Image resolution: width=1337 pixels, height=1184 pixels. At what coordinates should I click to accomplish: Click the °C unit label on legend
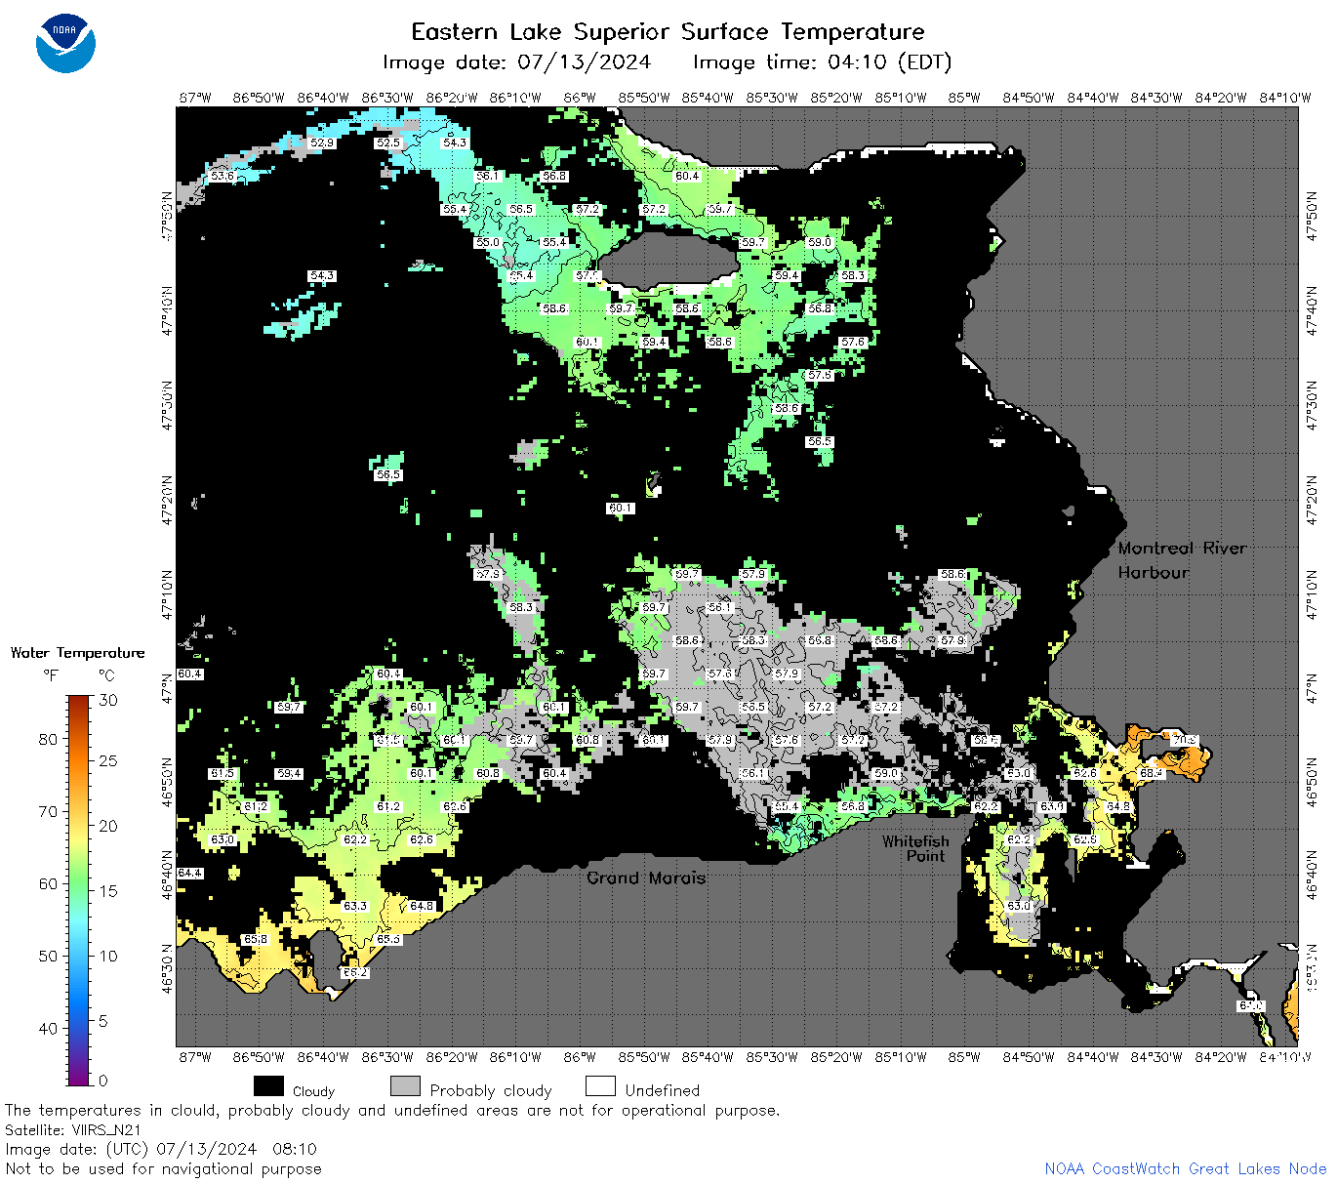coord(106,675)
